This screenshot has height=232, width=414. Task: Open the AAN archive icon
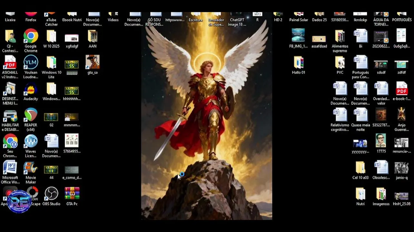tap(93, 36)
